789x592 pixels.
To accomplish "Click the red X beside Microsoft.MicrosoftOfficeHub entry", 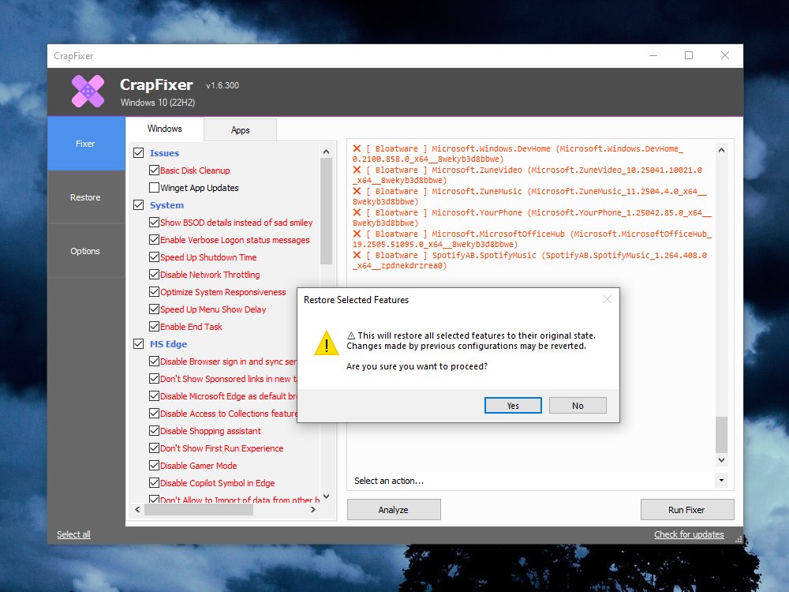I will (x=357, y=234).
